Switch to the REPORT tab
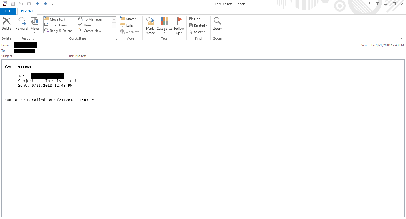 click(x=27, y=11)
